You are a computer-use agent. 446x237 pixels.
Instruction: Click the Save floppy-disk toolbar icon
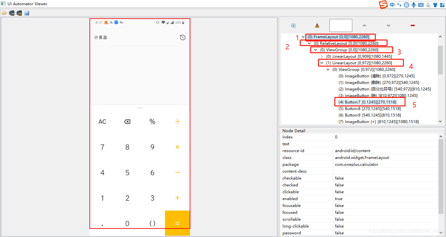pos(27,13)
